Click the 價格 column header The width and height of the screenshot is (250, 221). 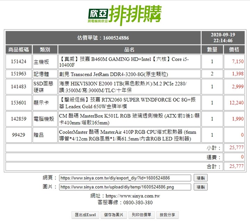pos(234,49)
